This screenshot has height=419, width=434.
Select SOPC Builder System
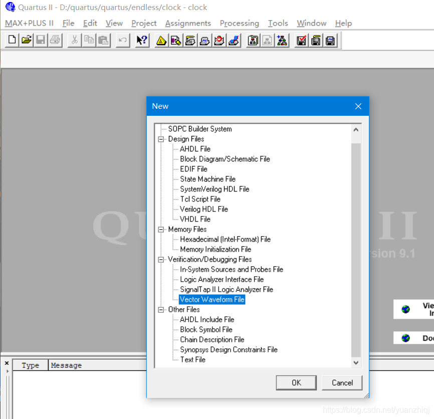[200, 129]
